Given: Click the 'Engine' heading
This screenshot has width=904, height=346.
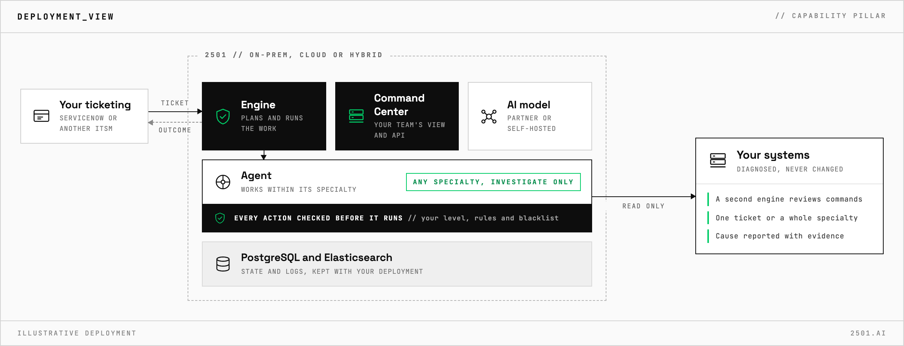Looking at the screenshot, I should 258,105.
